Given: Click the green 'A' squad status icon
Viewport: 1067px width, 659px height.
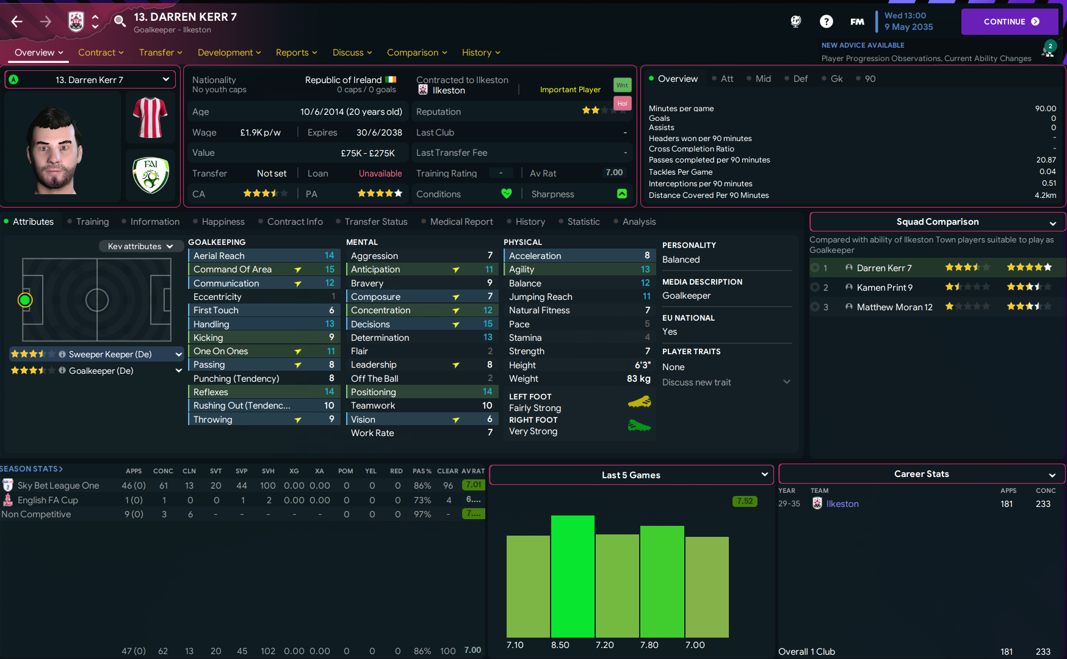Looking at the screenshot, I should pyautogui.click(x=13, y=79).
